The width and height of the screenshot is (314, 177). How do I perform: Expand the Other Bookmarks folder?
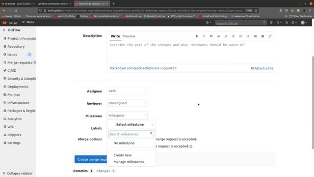tap(301, 16)
